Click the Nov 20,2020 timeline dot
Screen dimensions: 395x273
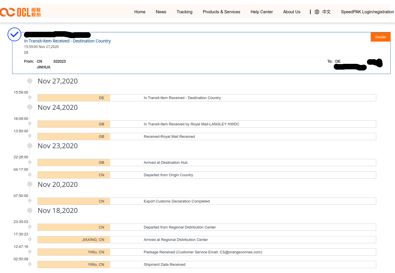tap(30, 184)
